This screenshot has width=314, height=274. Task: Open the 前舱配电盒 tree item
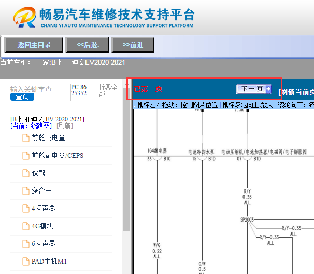(x=48, y=138)
